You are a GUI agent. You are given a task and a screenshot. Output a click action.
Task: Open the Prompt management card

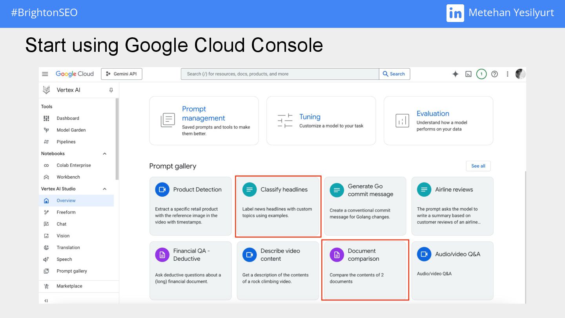(204, 121)
